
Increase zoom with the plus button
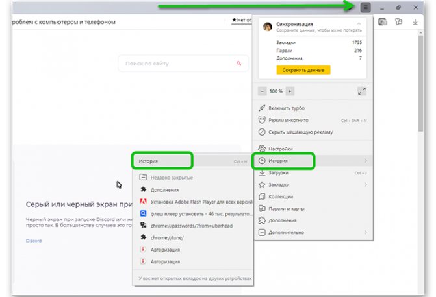[x=290, y=91]
